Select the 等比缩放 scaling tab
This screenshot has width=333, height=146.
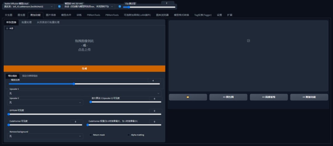tap(13, 76)
